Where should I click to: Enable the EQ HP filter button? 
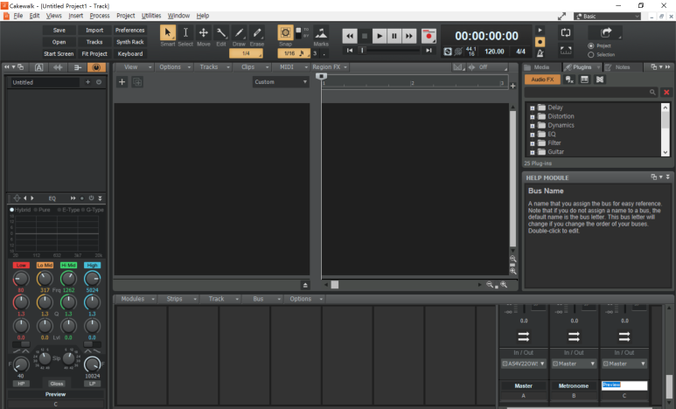click(x=21, y=384)
